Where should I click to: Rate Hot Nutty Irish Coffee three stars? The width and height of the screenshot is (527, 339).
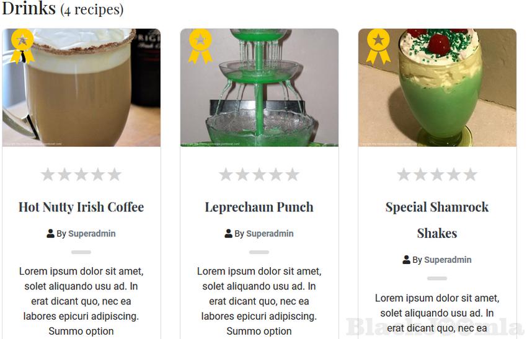pos(81,174)
